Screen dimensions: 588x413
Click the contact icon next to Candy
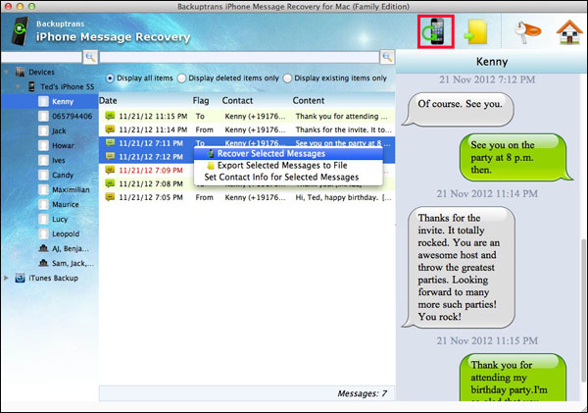coord(43,176)
